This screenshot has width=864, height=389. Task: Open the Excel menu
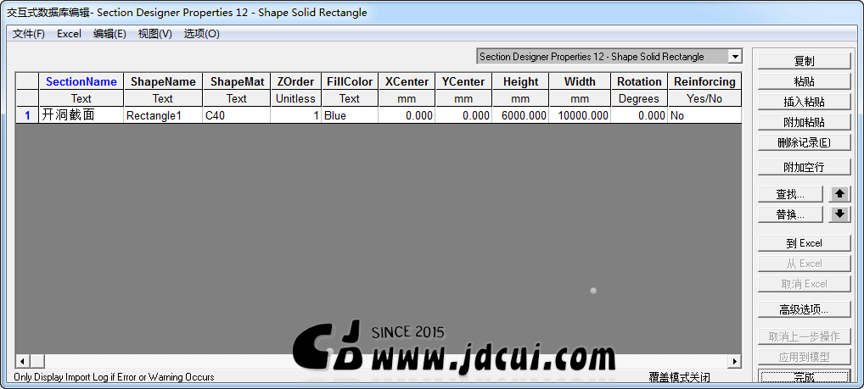coord(69,34)
